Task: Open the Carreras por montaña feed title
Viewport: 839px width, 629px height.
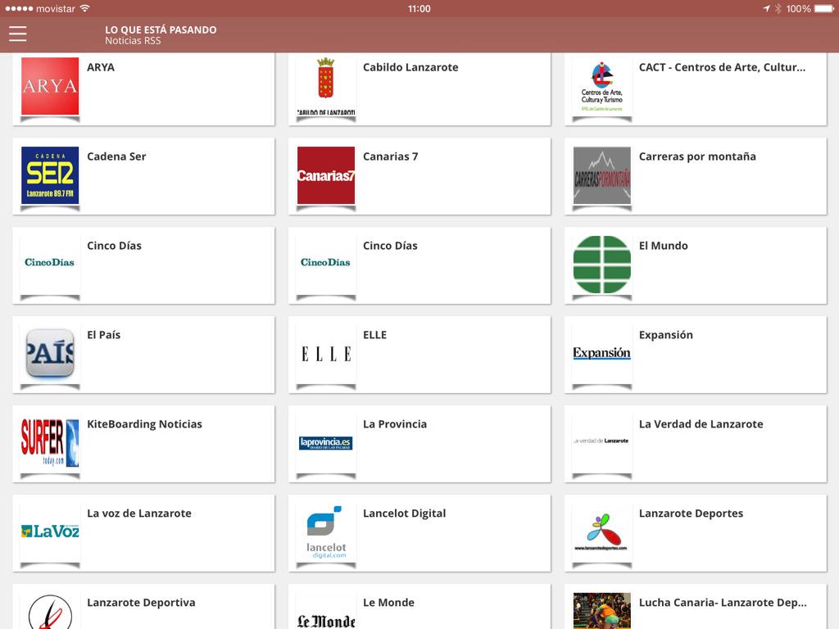Action: click(x=697, y=156)
